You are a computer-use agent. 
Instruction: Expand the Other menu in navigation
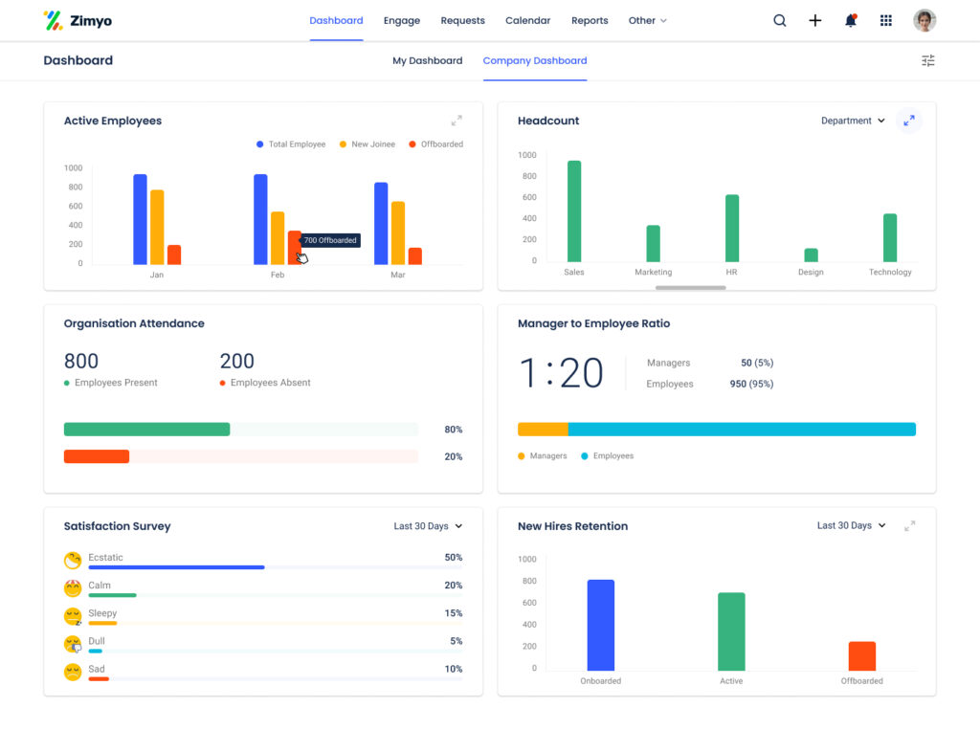pyautogui.click(x=647, y=20)
